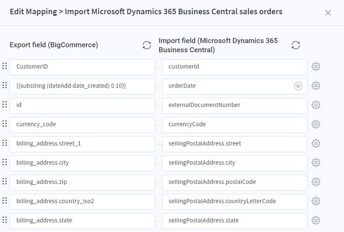Edit the CustomerID export field
Image resolution: width=344 pixels, height=232 pixels.
coord(82,67)
